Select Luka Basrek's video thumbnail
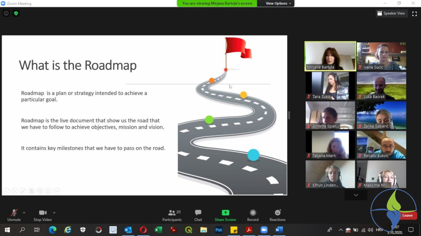 [x=381, y=86]
